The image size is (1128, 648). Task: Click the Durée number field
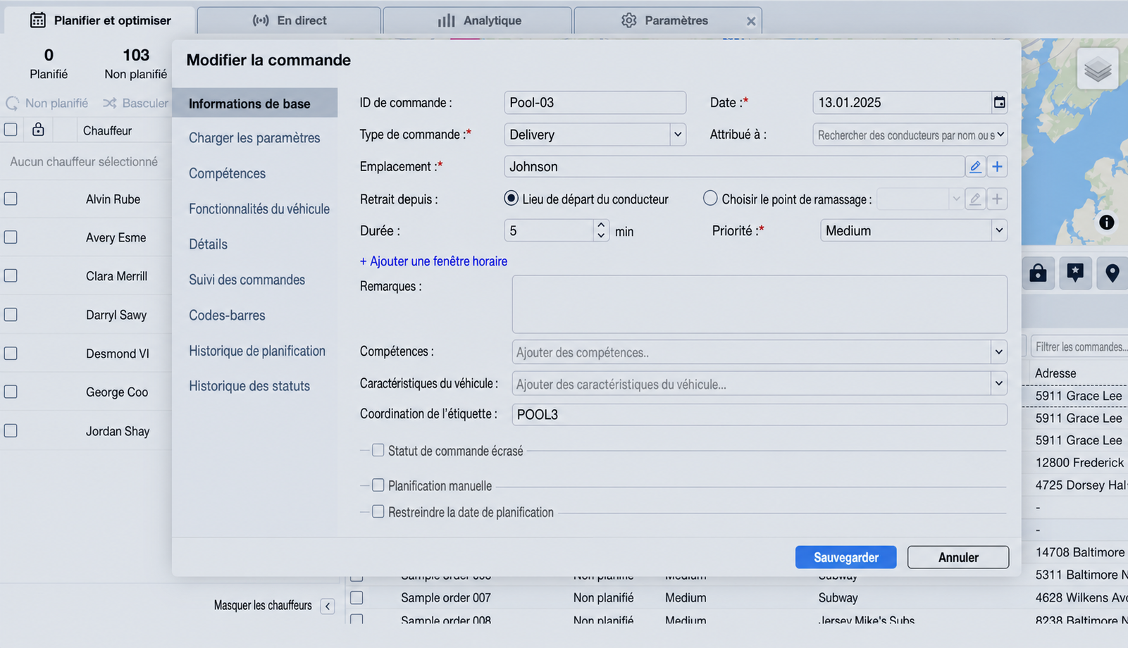click(x=550, y=230)
